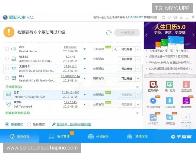The height and width of the screenshot is (156, 196).
Task: Open dropdown beside Realtek Audio 可以升级 button
Action: (138, 49)
